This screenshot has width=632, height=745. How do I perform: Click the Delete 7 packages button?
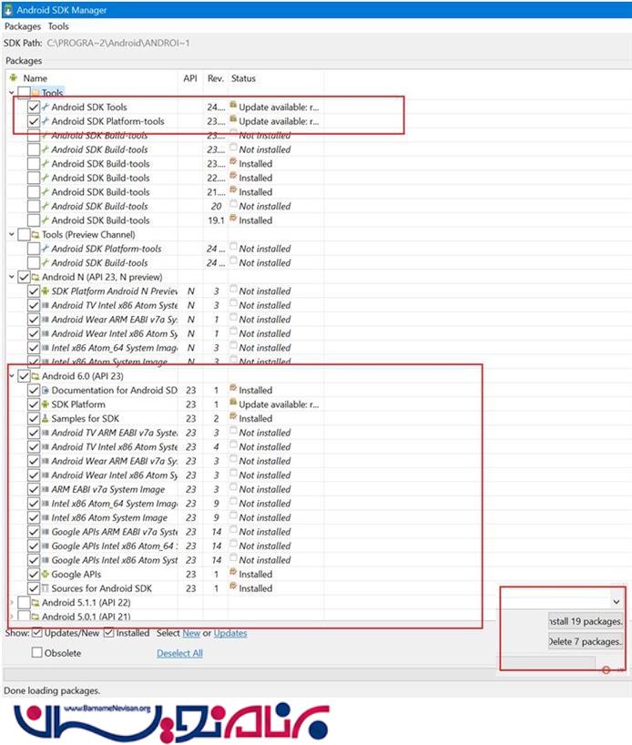pos(585,642)
